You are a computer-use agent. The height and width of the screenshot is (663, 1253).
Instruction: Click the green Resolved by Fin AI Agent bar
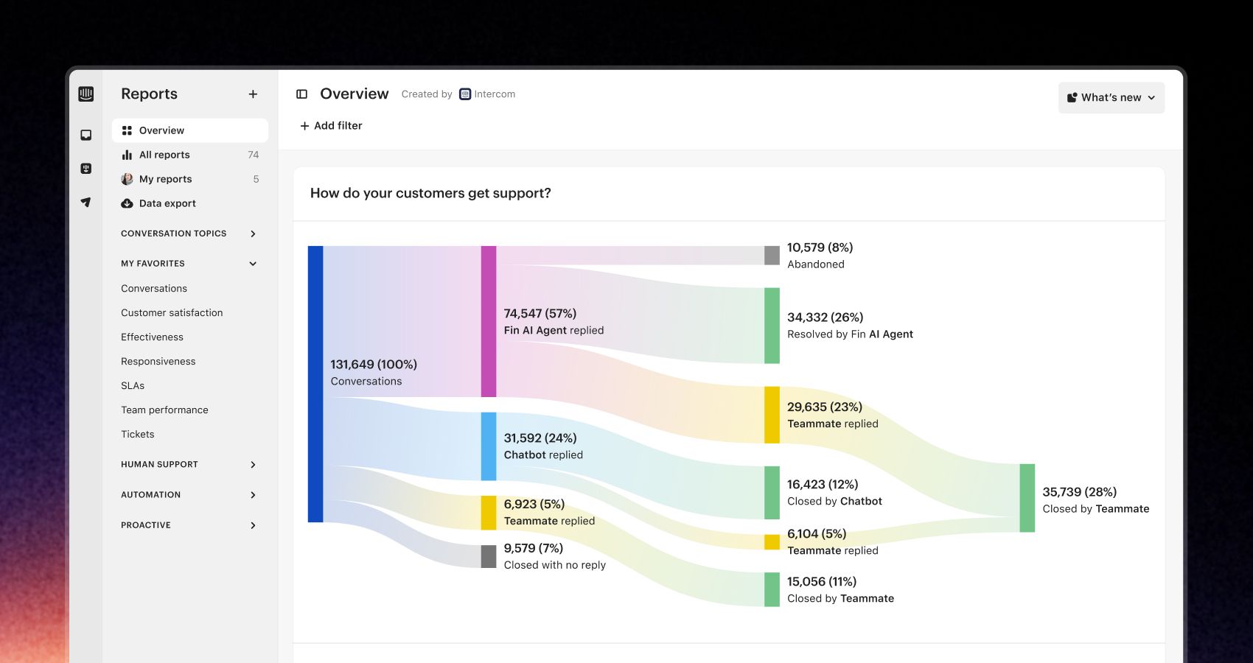click(772, 326)
